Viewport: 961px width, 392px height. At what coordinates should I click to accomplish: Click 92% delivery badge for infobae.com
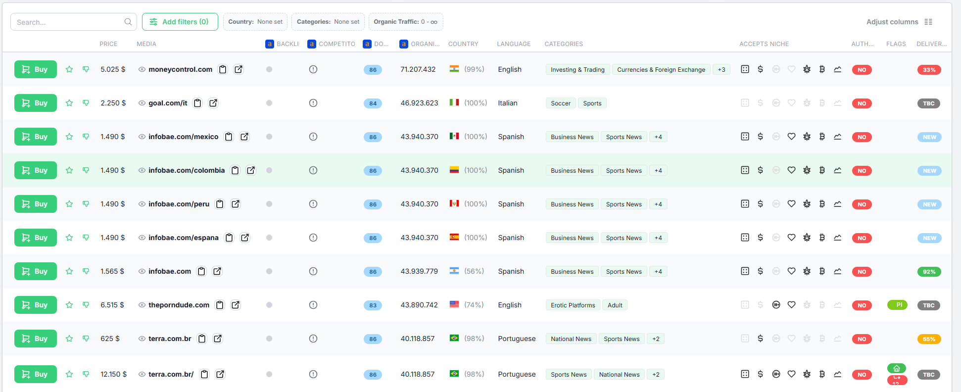pyautogui.click(x=929, y=272)
